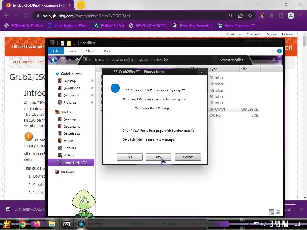Open the Community link on Ubuntu page
Viewport: 307px width, 230px height.
coord(254,34)
